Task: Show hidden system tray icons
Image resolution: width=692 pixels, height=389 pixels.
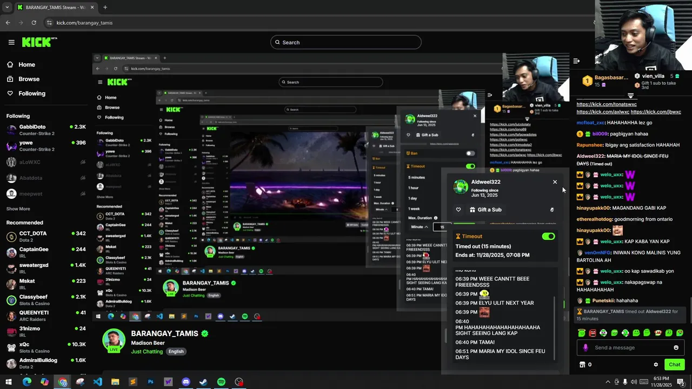Action: point(608,382)
